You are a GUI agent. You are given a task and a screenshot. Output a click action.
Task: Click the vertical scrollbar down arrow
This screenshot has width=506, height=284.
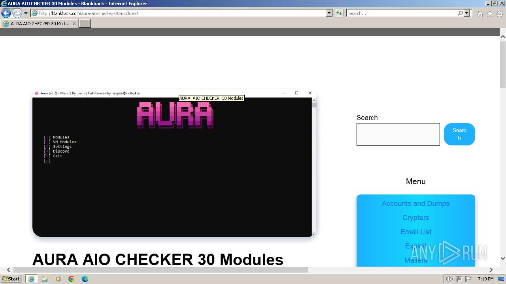pyautogui.click(x=503, y=258)
